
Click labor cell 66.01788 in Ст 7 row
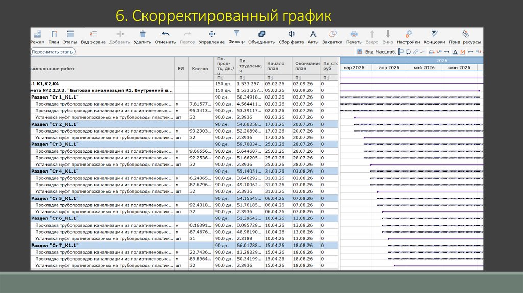click(249, 246)
